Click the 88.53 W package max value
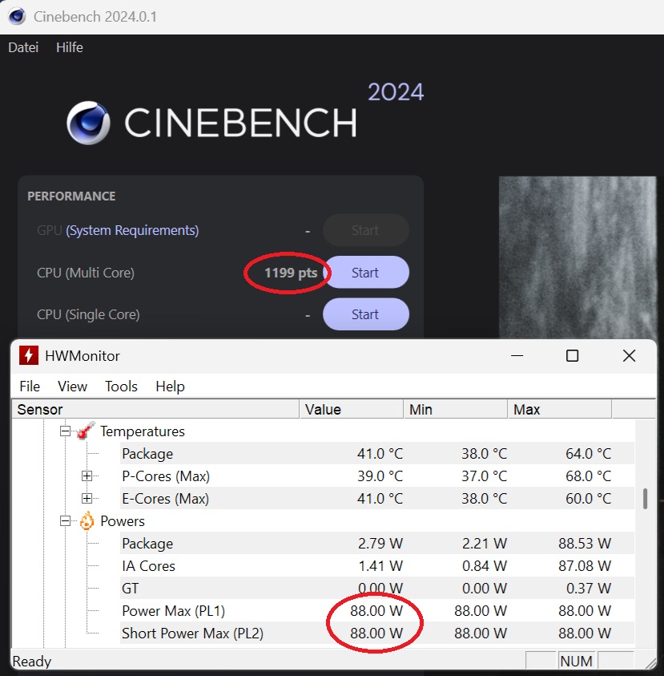664x676 pixels. click(x=585, y=543)
